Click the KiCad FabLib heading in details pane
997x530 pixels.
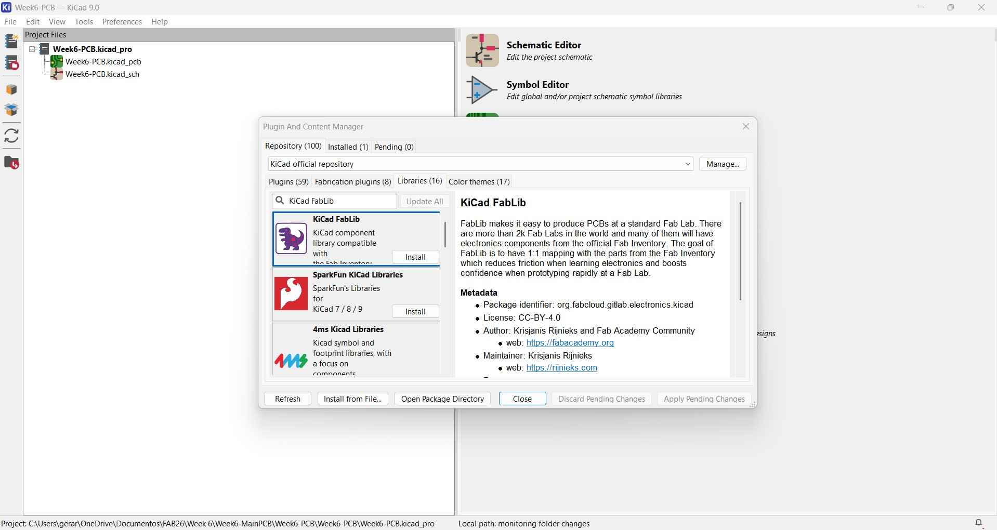pos(493,203)
